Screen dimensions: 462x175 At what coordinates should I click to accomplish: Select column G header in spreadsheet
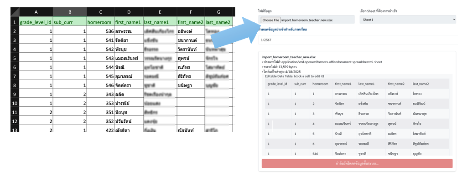point(218,12)
